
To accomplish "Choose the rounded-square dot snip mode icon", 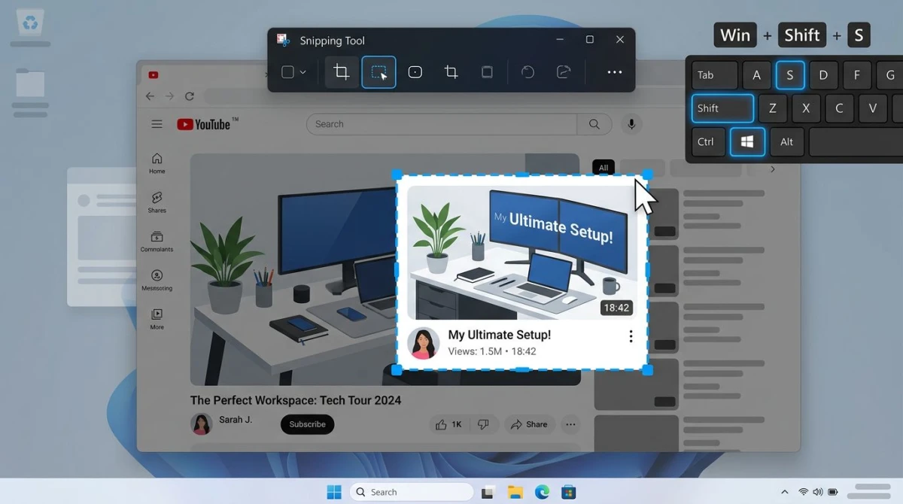I will tap(415, 72).
